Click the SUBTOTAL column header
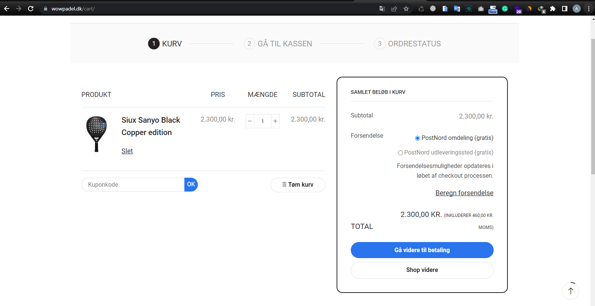595x306 pixels. 309,95
